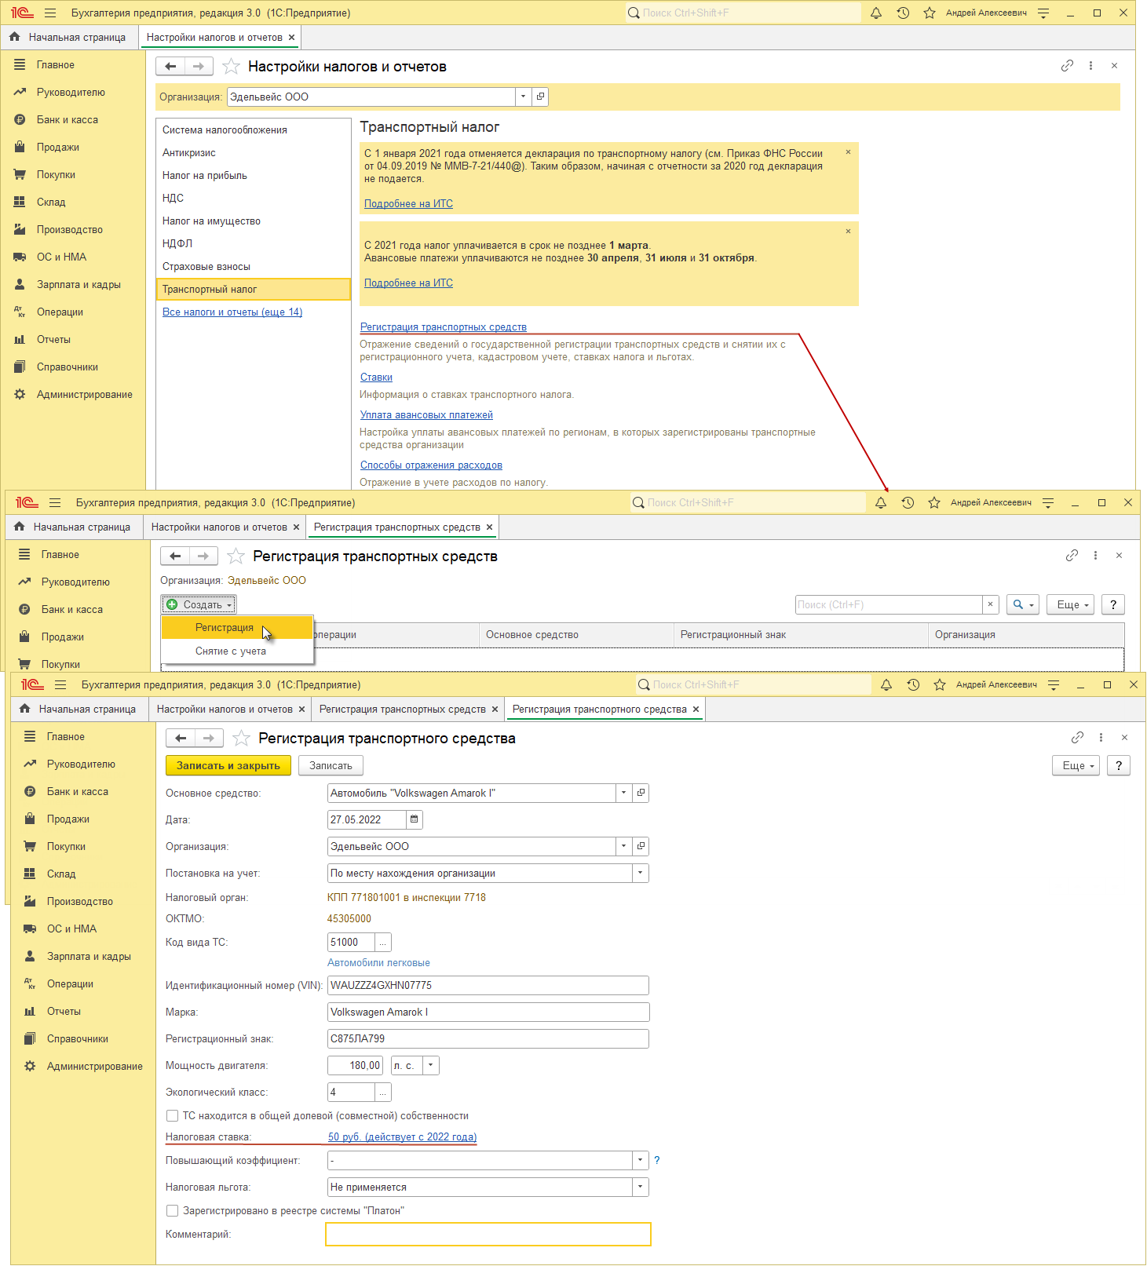Click Основное средство column header in list
Viewport: 1147px width, 1266px height.
[x=576, y=634]
